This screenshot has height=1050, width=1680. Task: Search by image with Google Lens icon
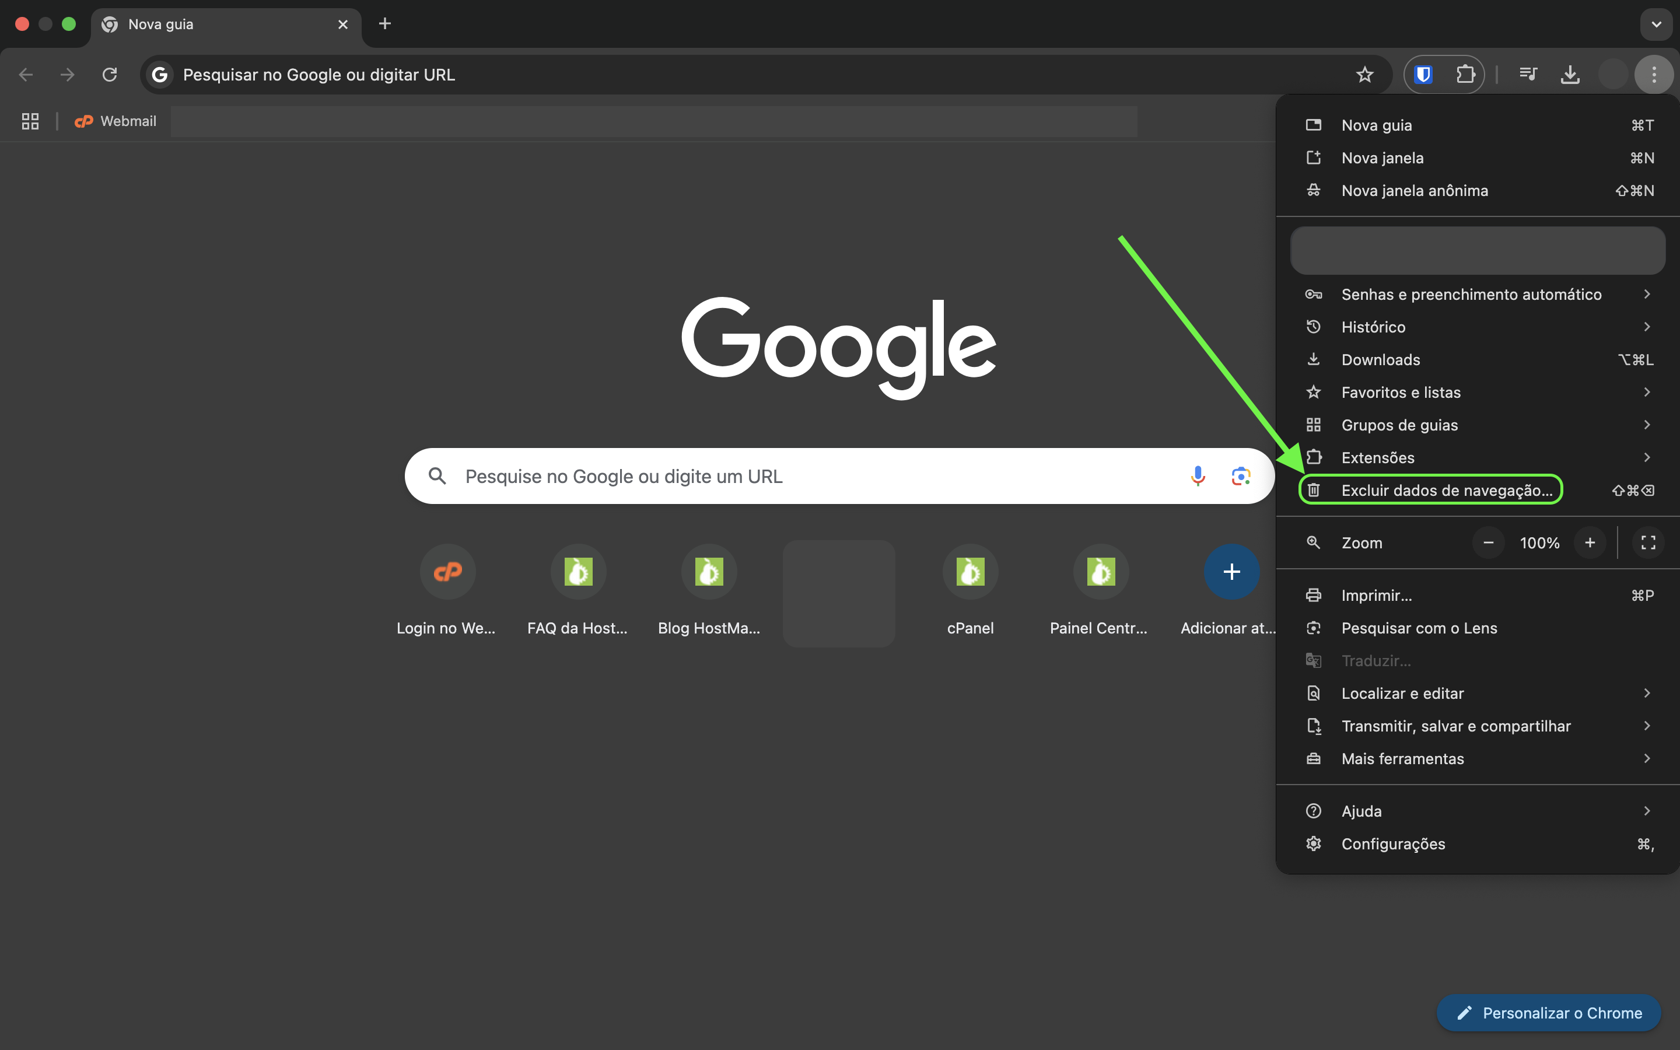click(1241, 475)
